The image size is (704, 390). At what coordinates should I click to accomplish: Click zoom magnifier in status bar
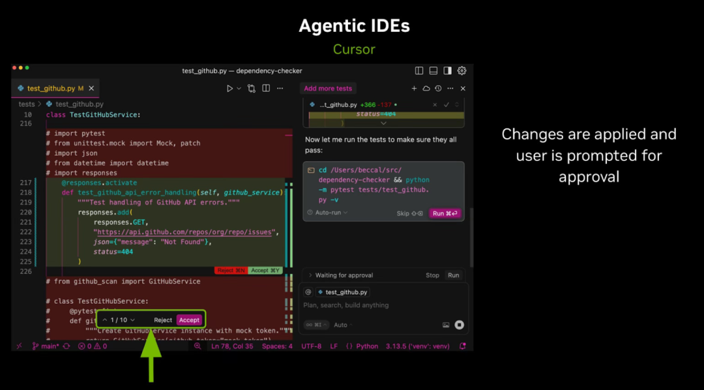click(198, 346)
